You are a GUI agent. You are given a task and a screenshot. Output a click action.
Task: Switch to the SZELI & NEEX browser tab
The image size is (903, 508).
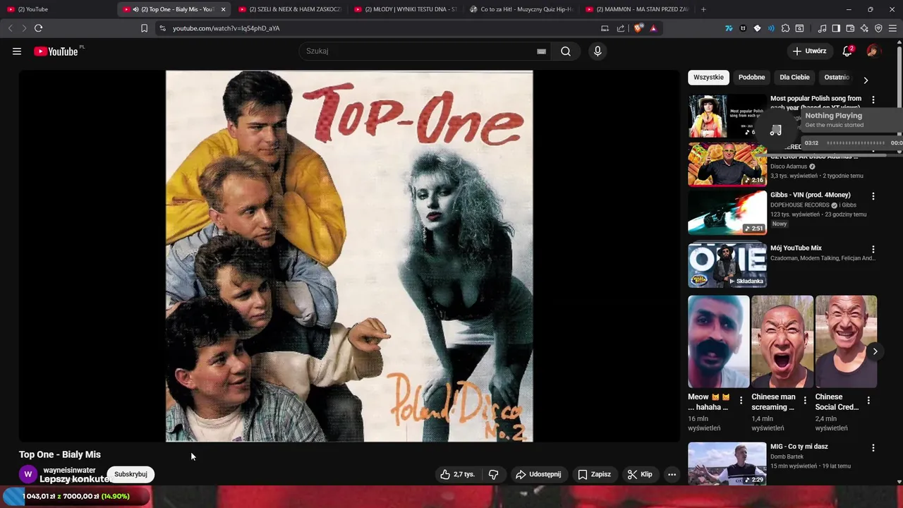pyautogui.click(x=291, y=9)
